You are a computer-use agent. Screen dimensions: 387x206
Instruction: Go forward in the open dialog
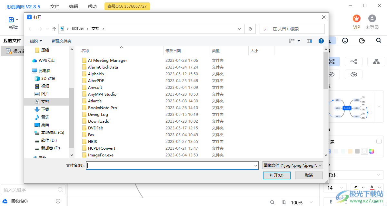(x=40, y=29)
